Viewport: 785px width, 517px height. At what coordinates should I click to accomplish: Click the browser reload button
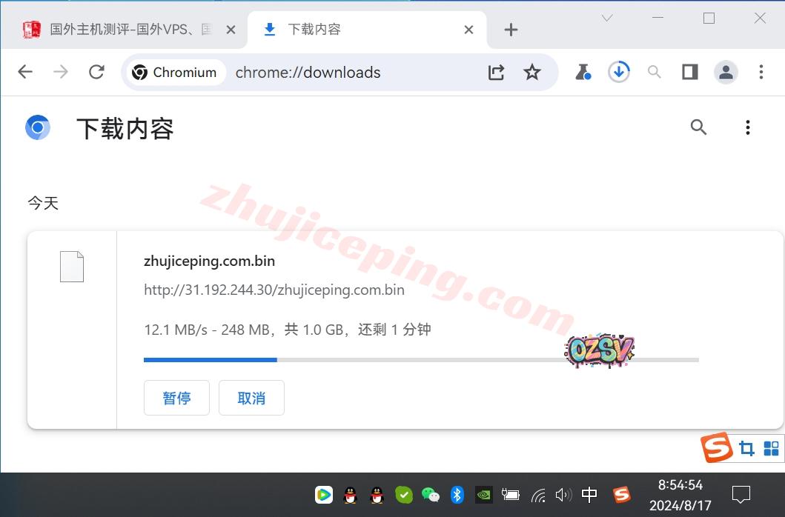(96, 72)
